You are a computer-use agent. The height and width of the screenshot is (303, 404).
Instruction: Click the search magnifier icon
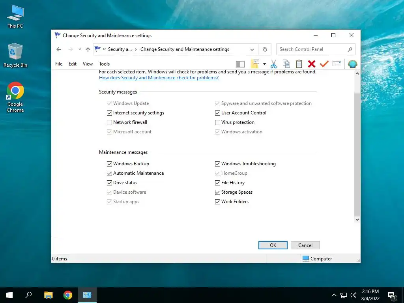(350, 49)
